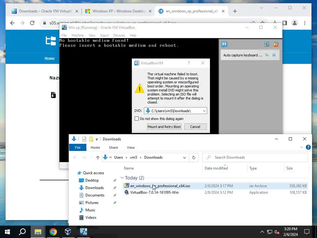Select Quick access in Explorer sidebar

coord(93,173)
